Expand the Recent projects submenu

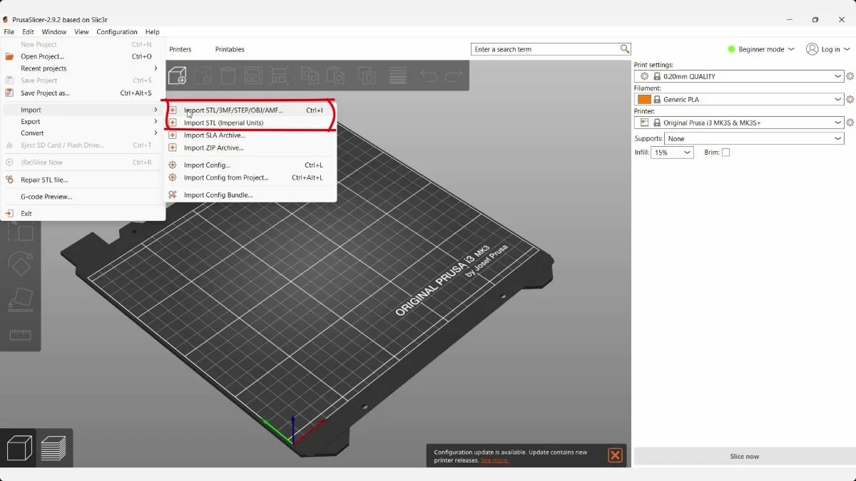pyautogui.click(x=83, y=68)
